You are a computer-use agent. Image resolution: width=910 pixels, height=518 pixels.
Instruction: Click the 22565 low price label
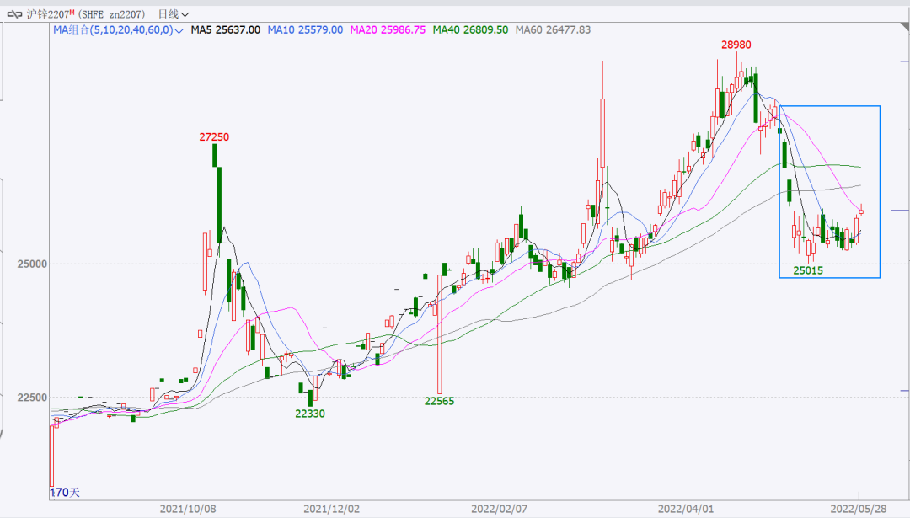pyautogui.click(x=439, y=401)
